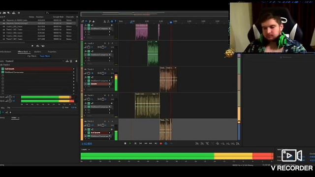Select the yellow audio clip on Track 5
Viewport: 315px width, 177px height.
click(147, 105)
